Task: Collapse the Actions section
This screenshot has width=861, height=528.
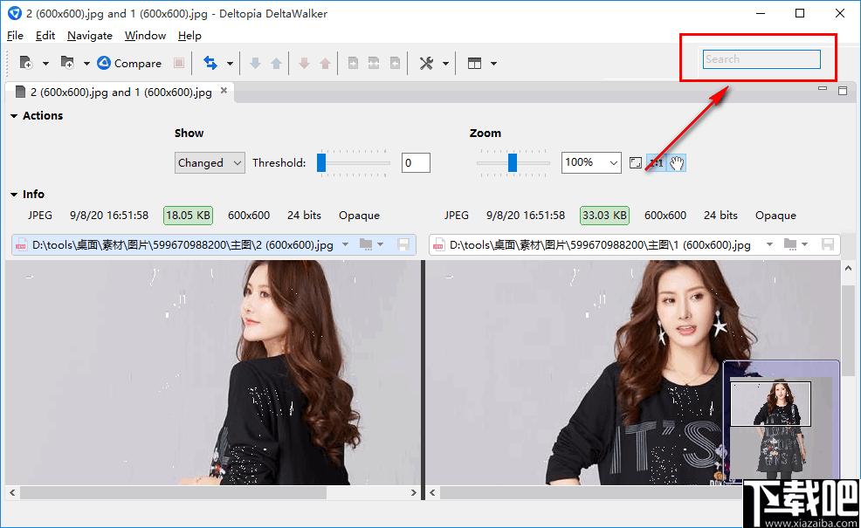Action: tap(14, 116)
